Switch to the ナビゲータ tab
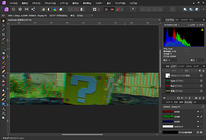The width and height of the screenshot is (206, 140). [x=169, y=102]
